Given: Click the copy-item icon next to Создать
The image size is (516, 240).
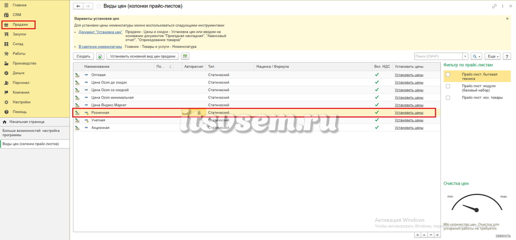Looking at the screenshot, I should click(100, 56).
